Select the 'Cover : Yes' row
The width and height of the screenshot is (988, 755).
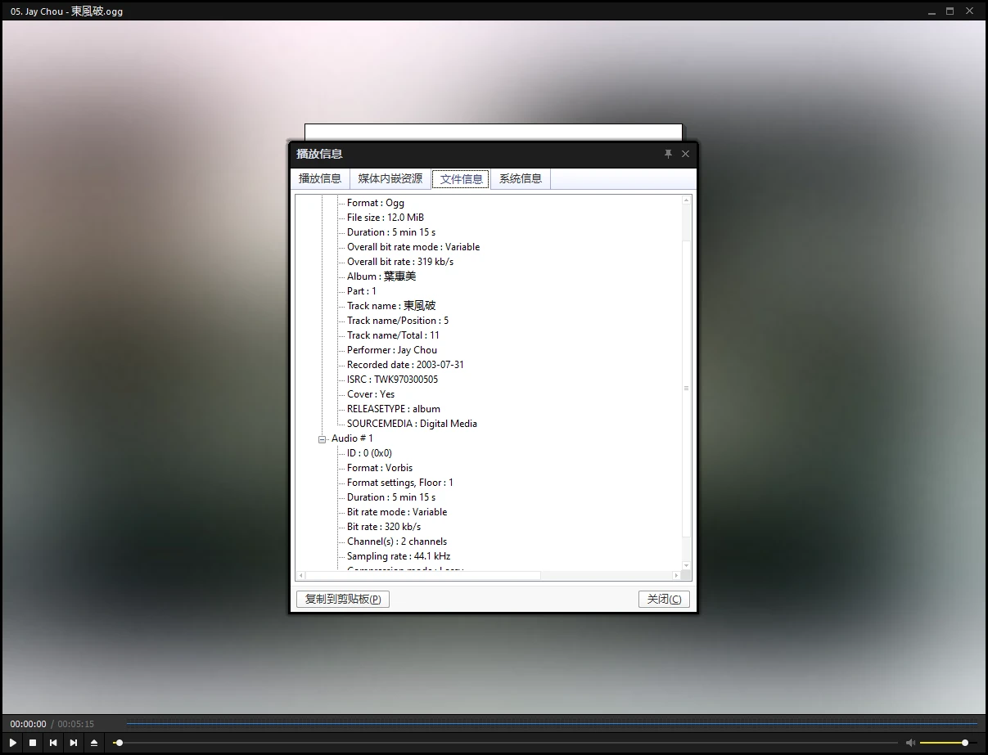tap(371, 394)
